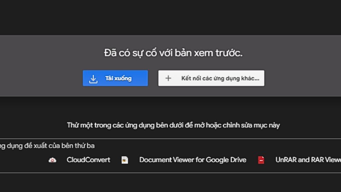Click the plus icon for connecting apps

[168, 79]
